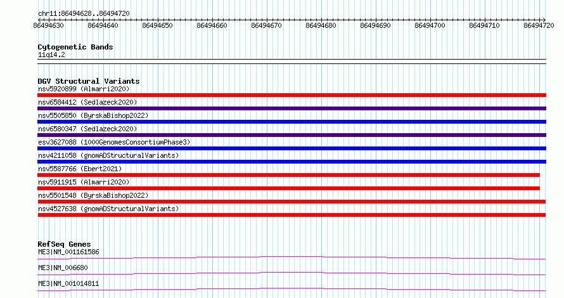Open transcript ME3|NM_001161586 label
Screen dimensions: 564x298
pos(68,252)
